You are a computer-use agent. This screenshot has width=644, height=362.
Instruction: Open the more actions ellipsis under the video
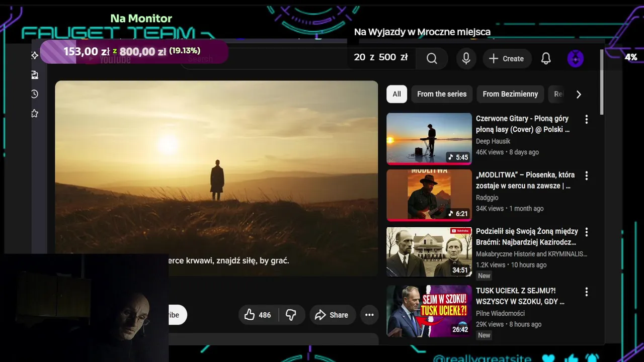(369, 315)
